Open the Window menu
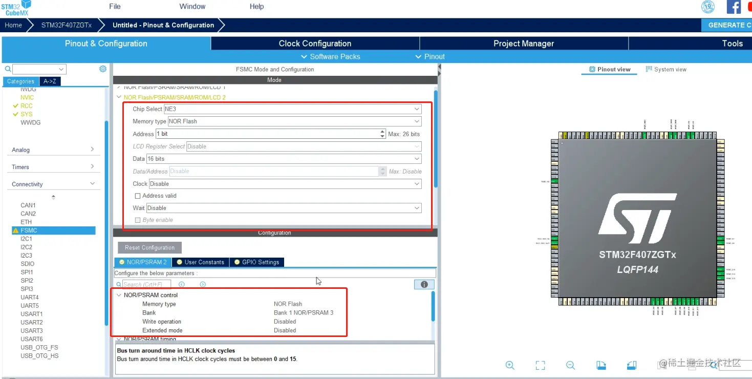 192,7
